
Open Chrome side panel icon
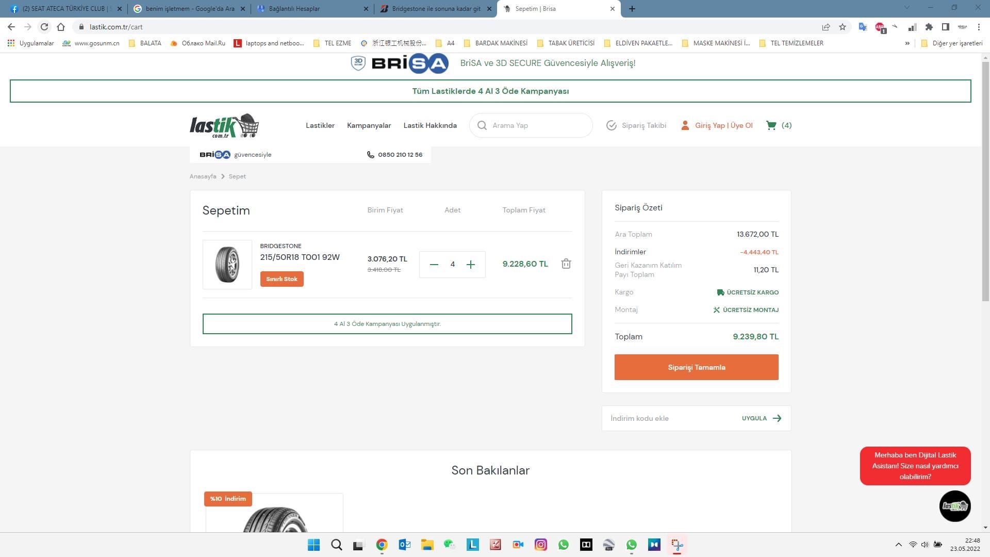tap(945, 27)
